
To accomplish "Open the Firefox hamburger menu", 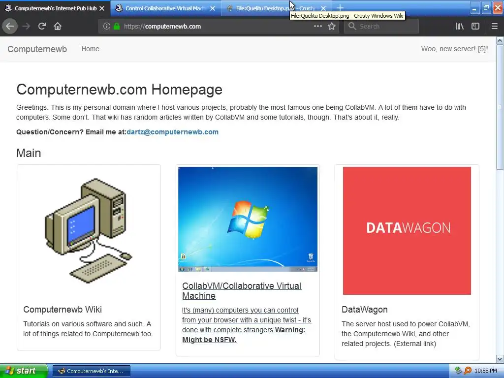I will (494, 27).
